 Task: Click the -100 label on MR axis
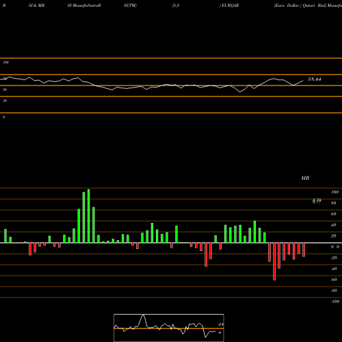click(x=335, y=302)
